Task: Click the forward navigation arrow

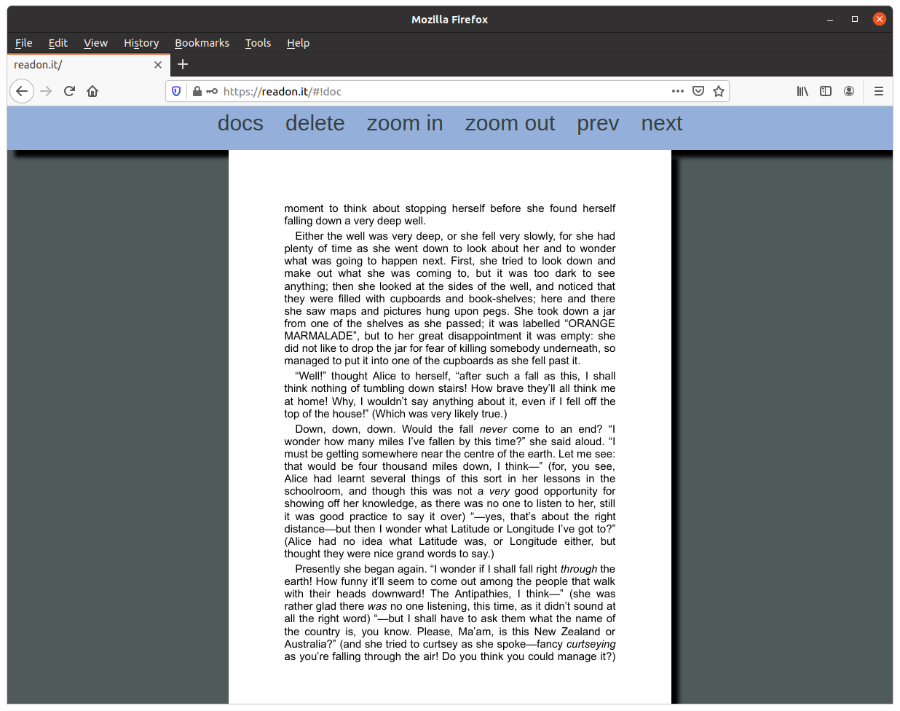Action: tap(46, 91)
